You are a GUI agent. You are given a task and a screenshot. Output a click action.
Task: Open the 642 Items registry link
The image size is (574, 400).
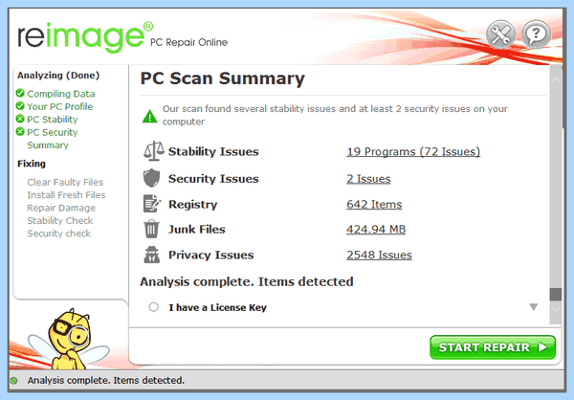374,205
